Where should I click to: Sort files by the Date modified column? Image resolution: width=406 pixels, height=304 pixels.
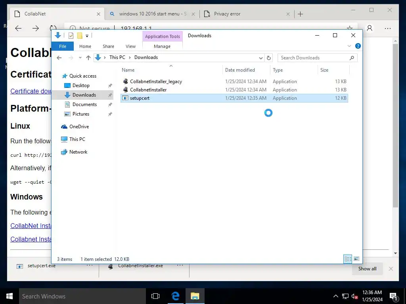tap(246, 70)
